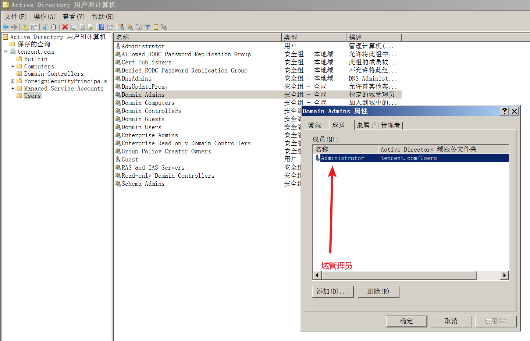Open the 文件(F) menu
Screen dimensions: 530x341
point(15,17)
